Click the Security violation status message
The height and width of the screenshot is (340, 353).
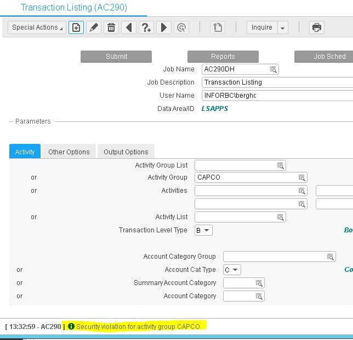click(138, 326)
